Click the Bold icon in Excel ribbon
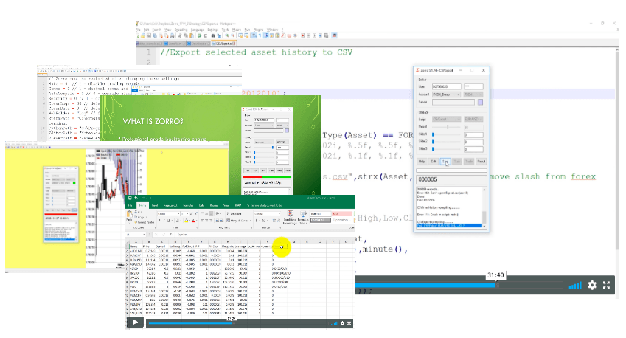626x338 pixels. point(159,221)
